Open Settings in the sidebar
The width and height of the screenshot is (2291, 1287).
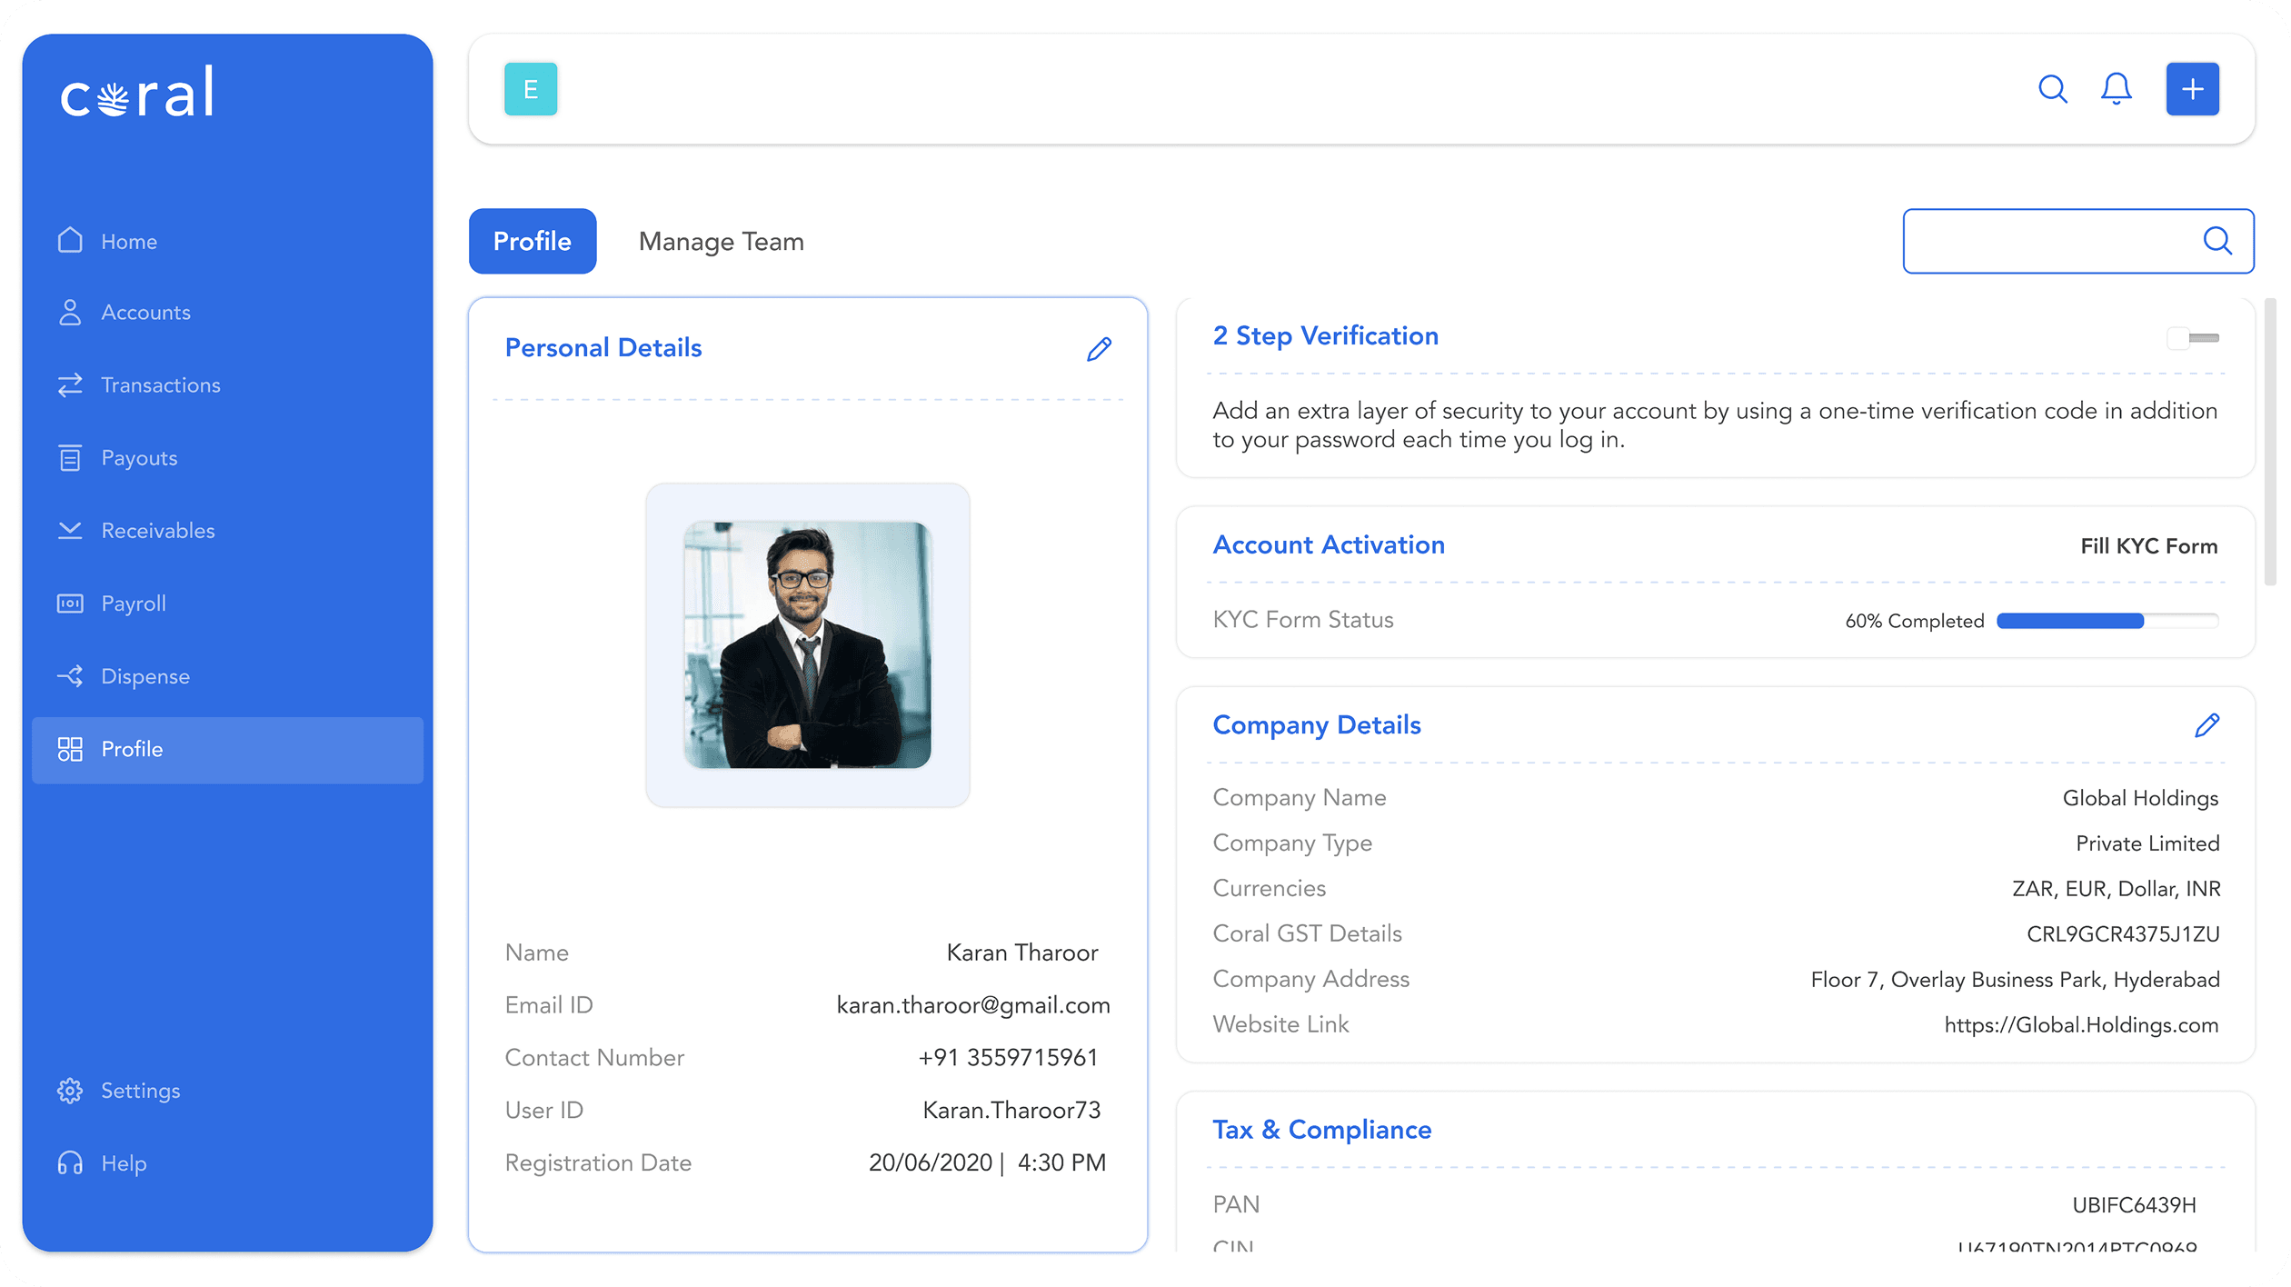140,1091
